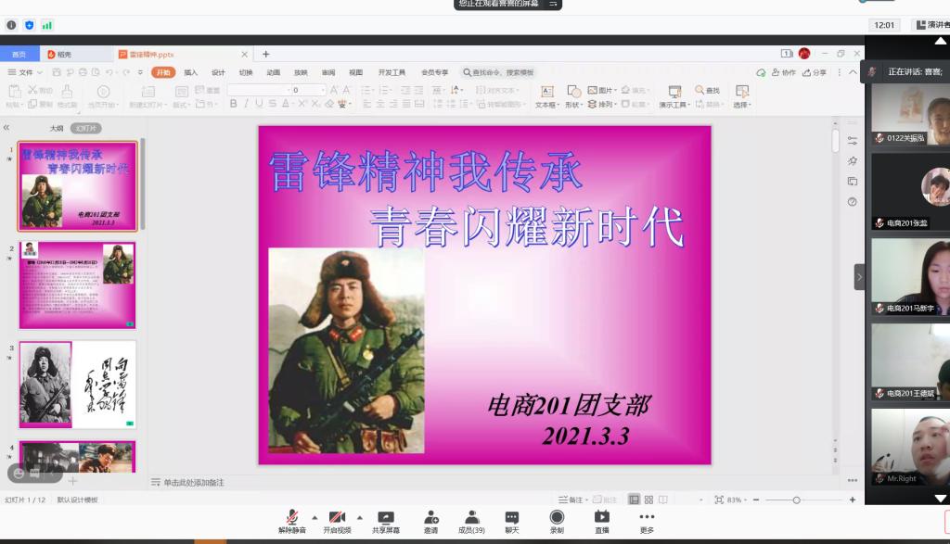Click the zoom in plus button
The image size is (950, 544).
pyautogui.click(x=853, y=500)
